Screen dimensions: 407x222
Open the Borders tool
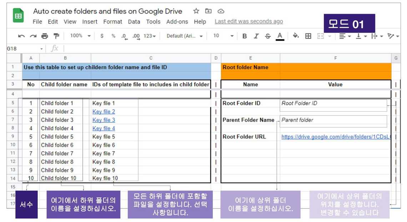point(308,36)
